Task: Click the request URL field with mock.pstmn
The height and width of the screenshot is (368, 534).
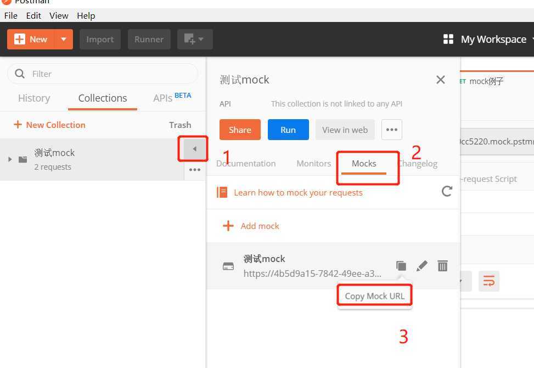Action: coord(497,141)
